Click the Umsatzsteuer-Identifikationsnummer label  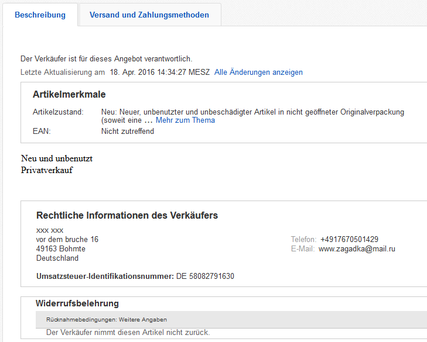tap(105, 277)
